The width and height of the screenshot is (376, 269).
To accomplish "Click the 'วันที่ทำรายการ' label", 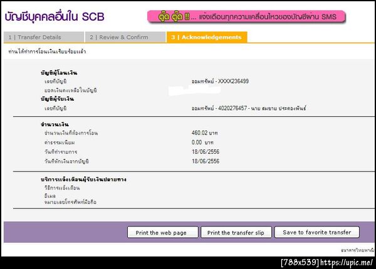I will [x=61, y=152].
